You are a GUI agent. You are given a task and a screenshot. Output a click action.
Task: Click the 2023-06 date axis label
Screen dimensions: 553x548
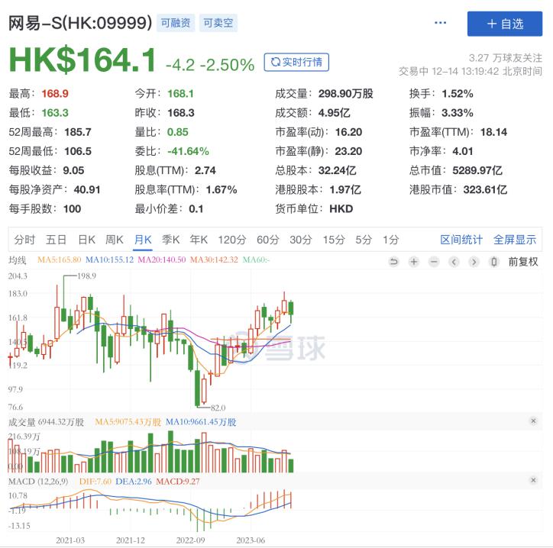click(x=251, y=540)
